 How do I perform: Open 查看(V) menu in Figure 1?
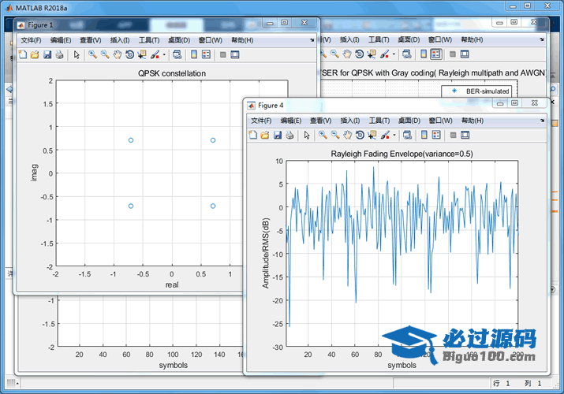90,40
